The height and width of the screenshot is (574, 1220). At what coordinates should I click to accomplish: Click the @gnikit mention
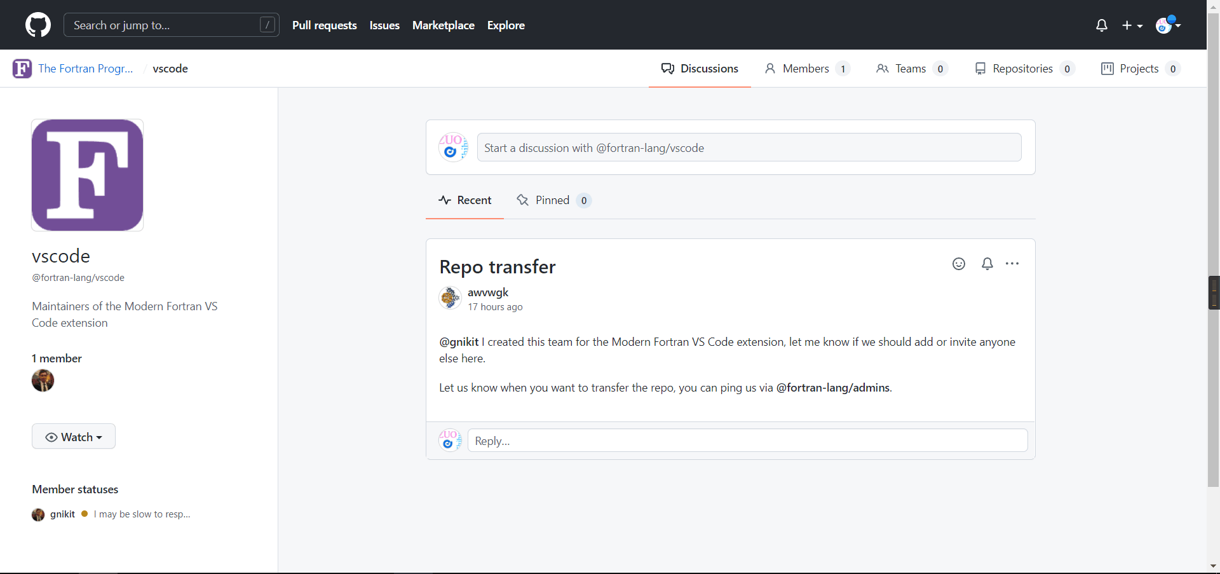pos(459,342)
